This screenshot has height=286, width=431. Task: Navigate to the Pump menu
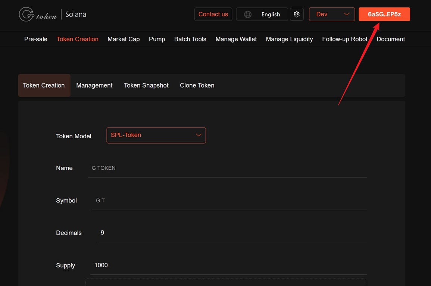(x=157, y=39)
